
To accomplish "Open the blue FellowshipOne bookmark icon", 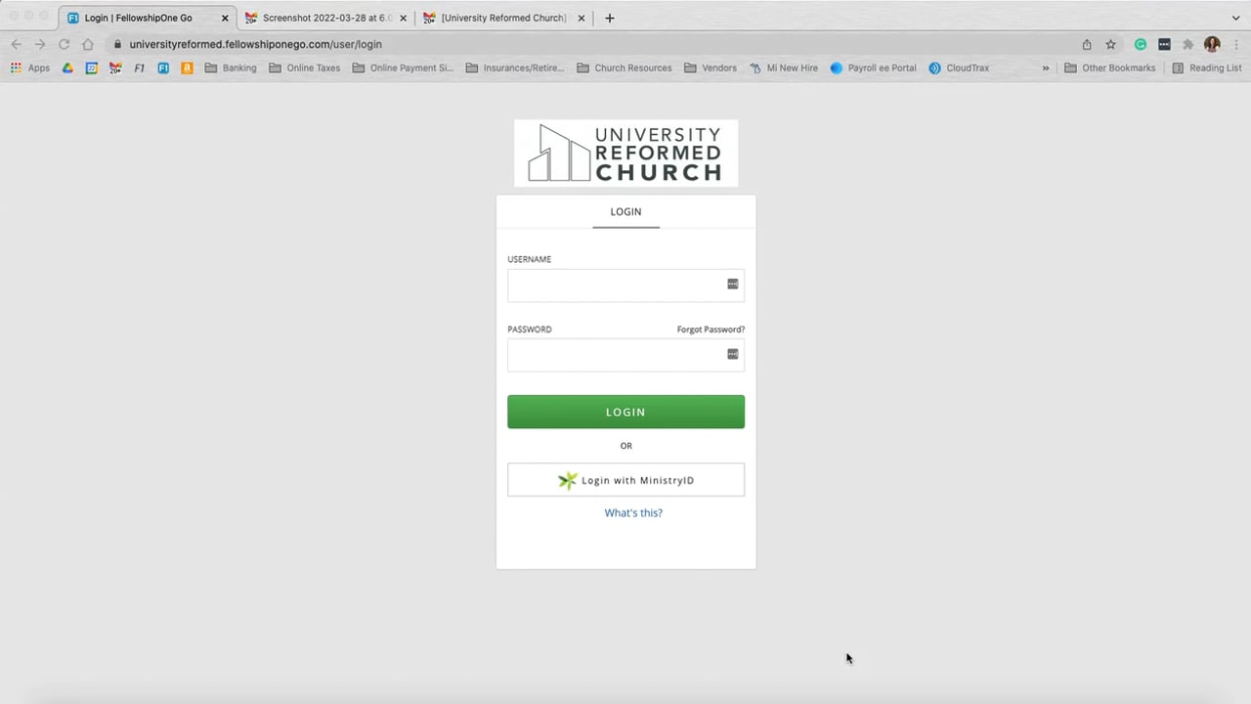I will tap(163, 68).
